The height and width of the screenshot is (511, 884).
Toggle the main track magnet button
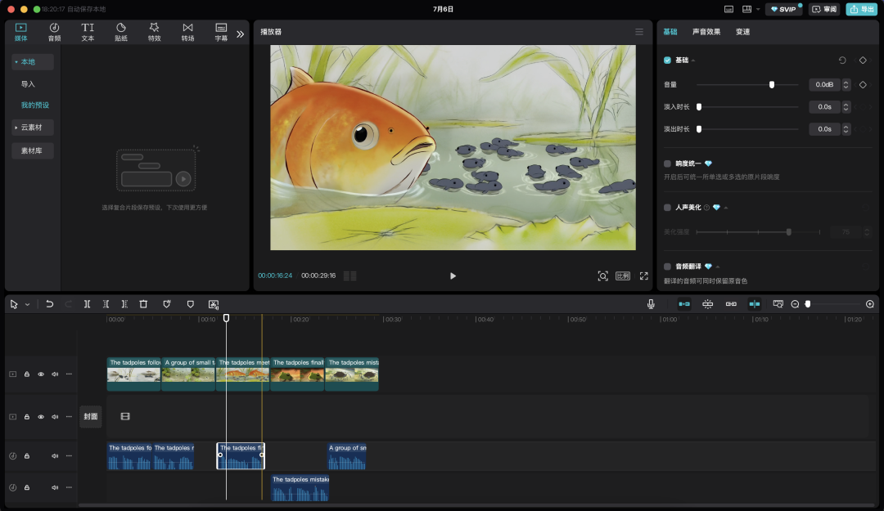[683, 304]
